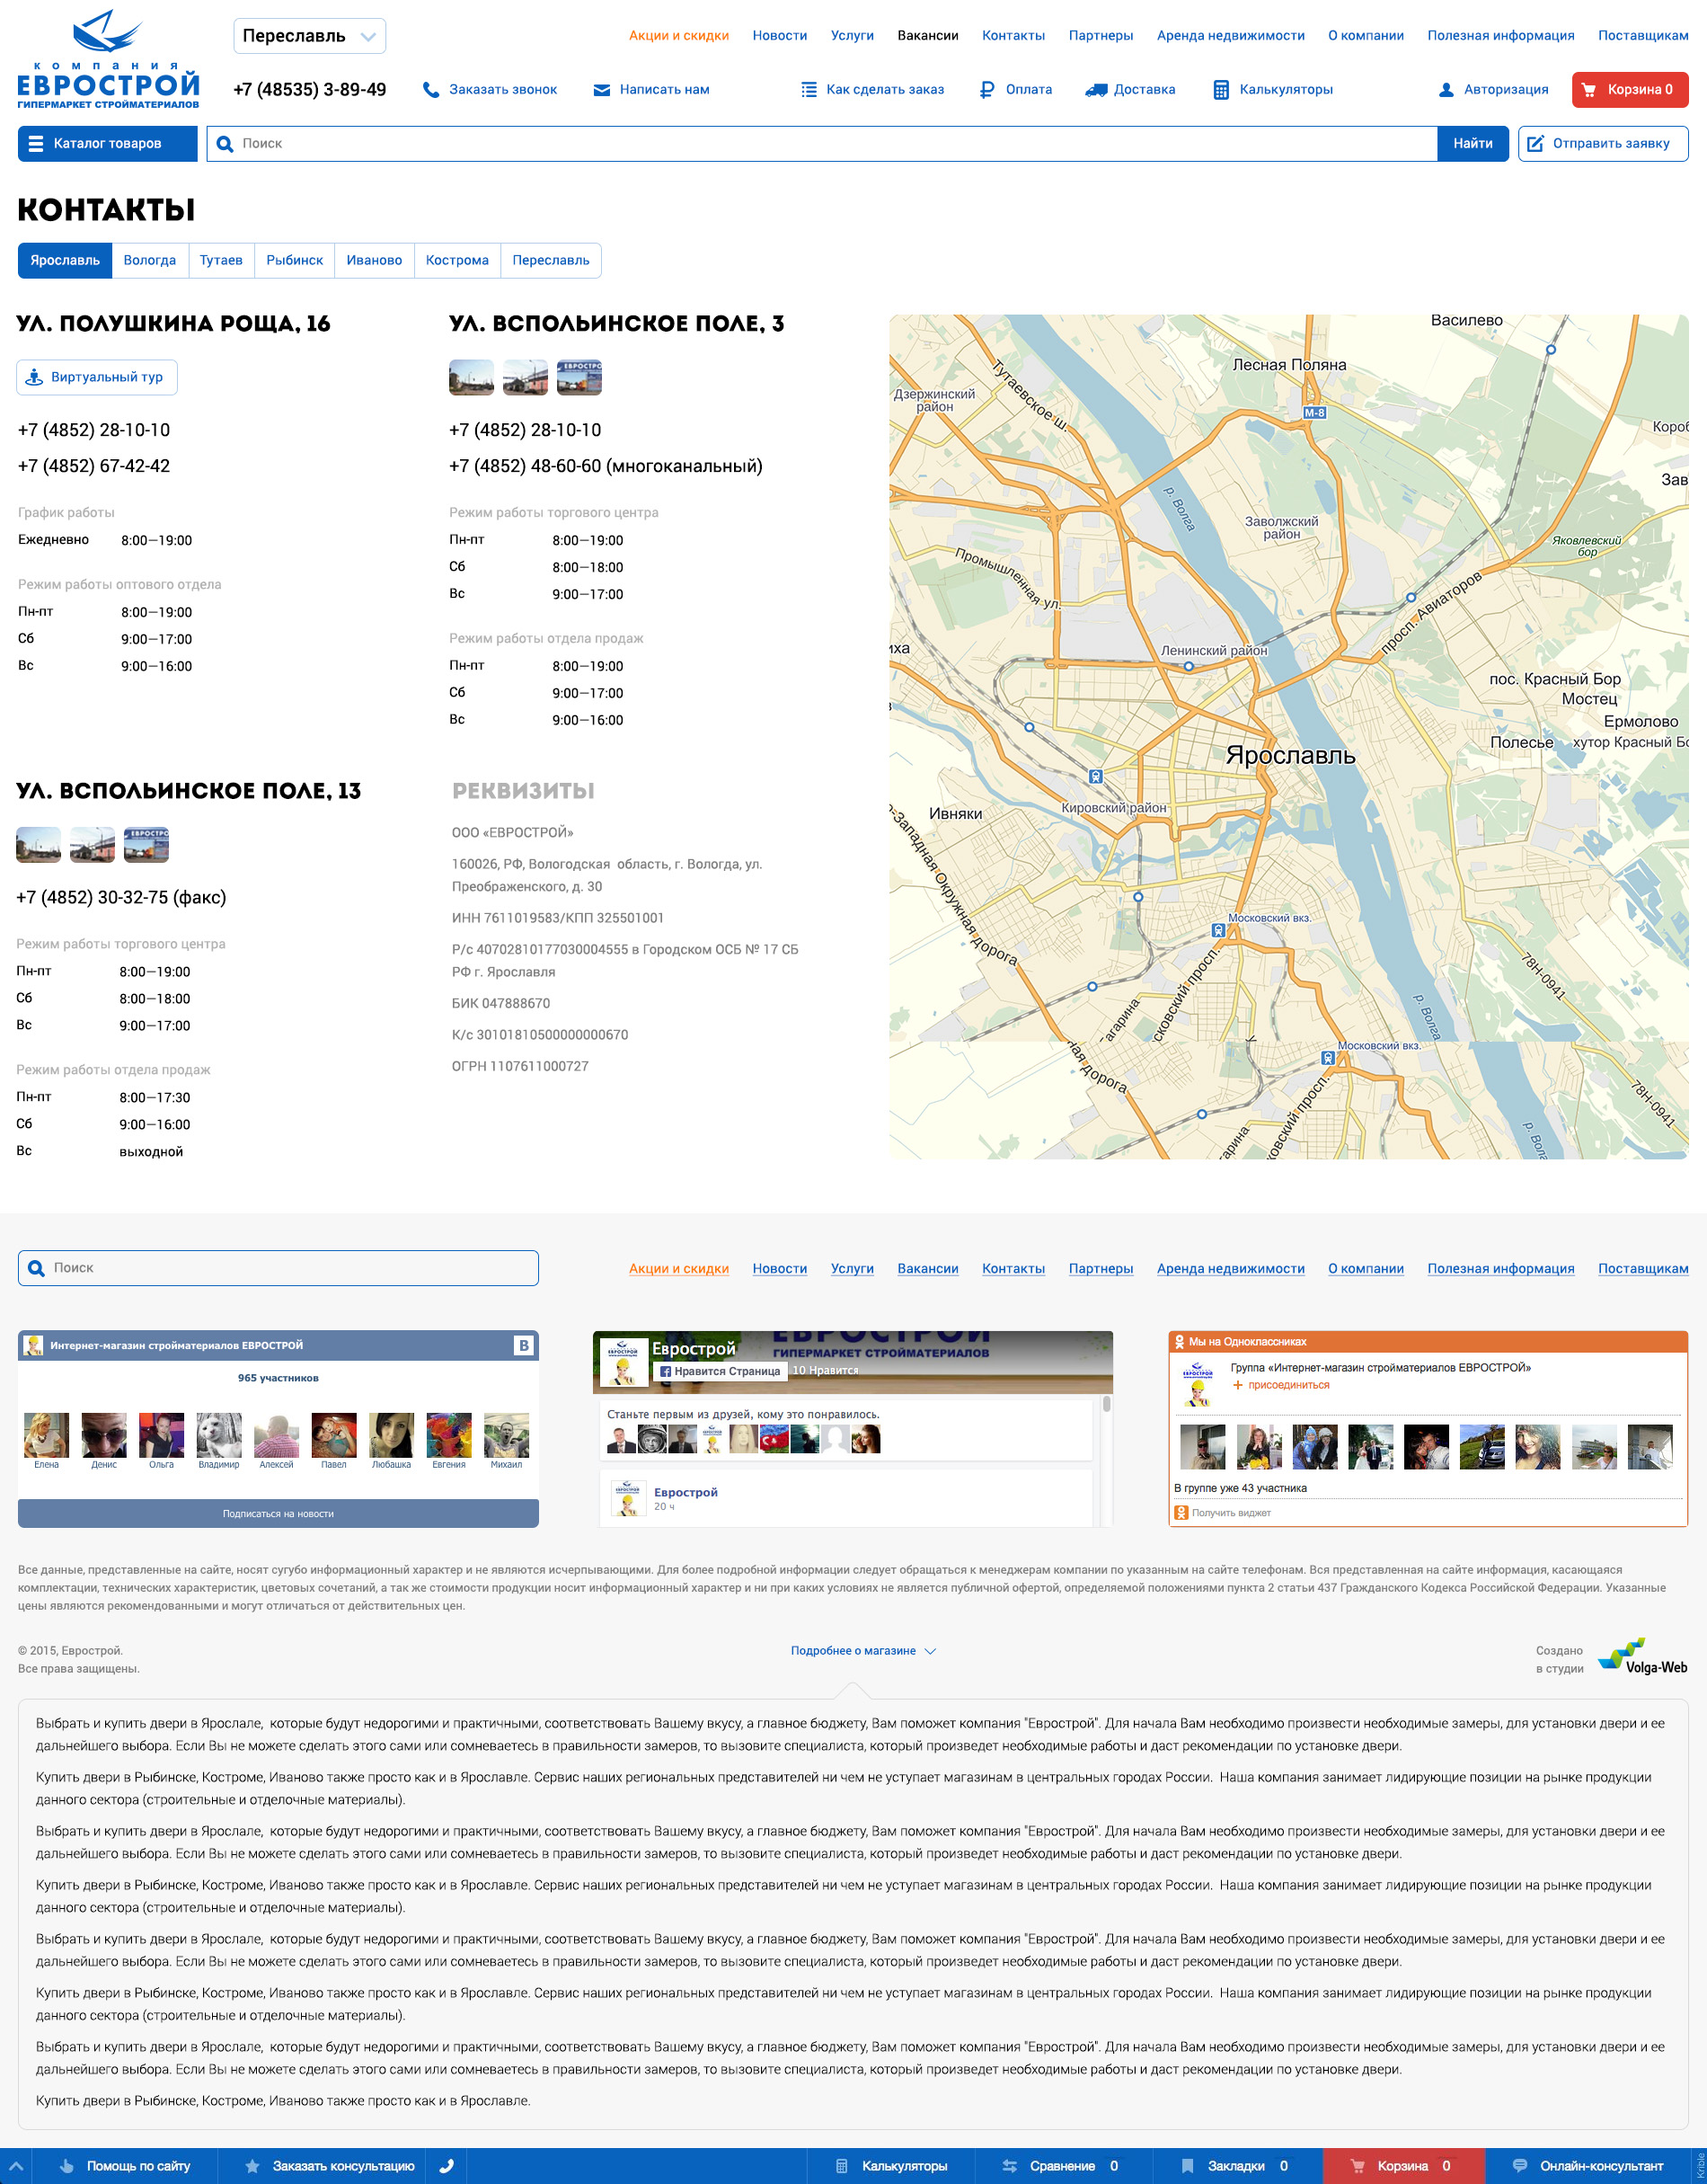Click the Оплата ruble icon
Image resolution: width=1707 pixels, height=2184 pixels.
[986, 90]
